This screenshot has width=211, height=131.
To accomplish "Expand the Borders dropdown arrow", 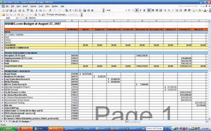I will click(196, 10).
